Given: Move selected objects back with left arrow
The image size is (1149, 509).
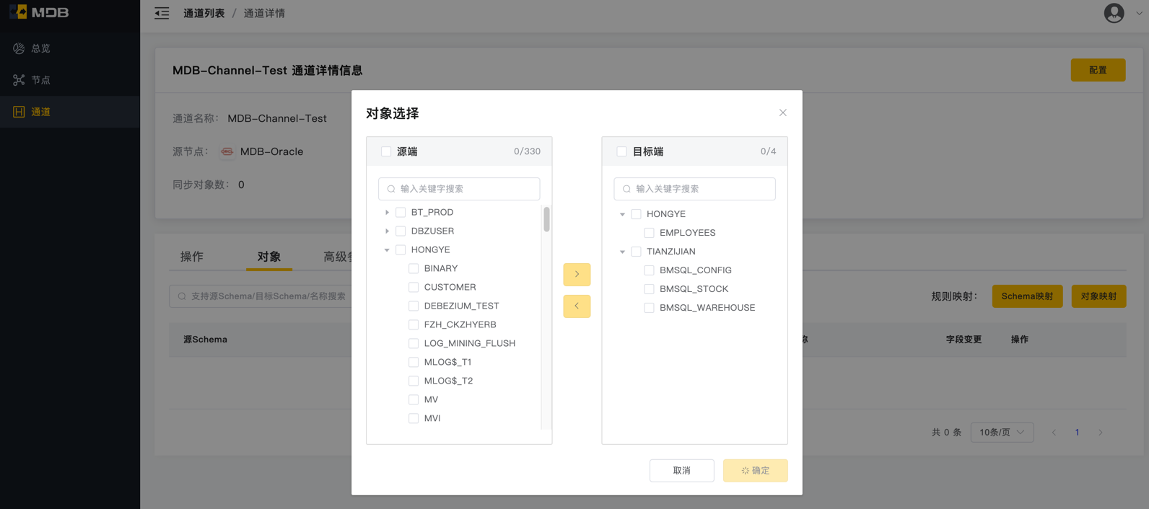Looking at the screenshot, I should point(577,306).
